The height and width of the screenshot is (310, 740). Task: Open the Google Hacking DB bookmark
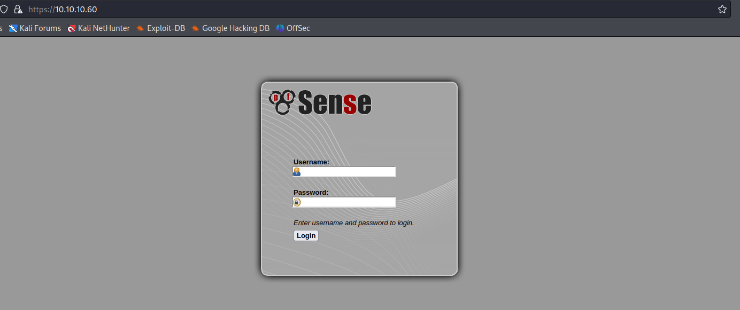[230, 28]
